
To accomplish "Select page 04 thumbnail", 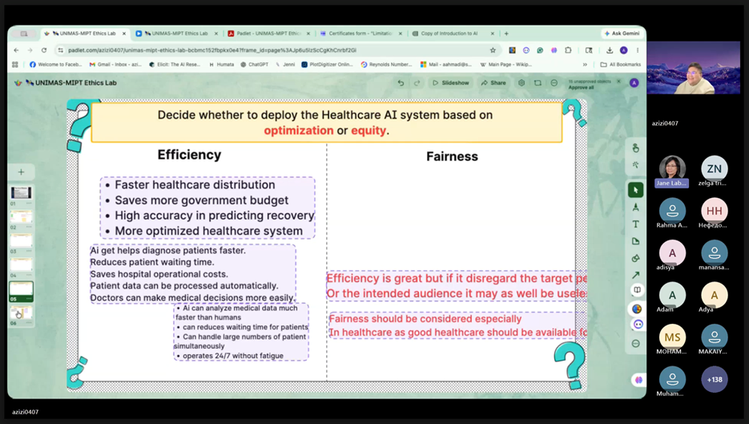I will click(x=22, y=264).
